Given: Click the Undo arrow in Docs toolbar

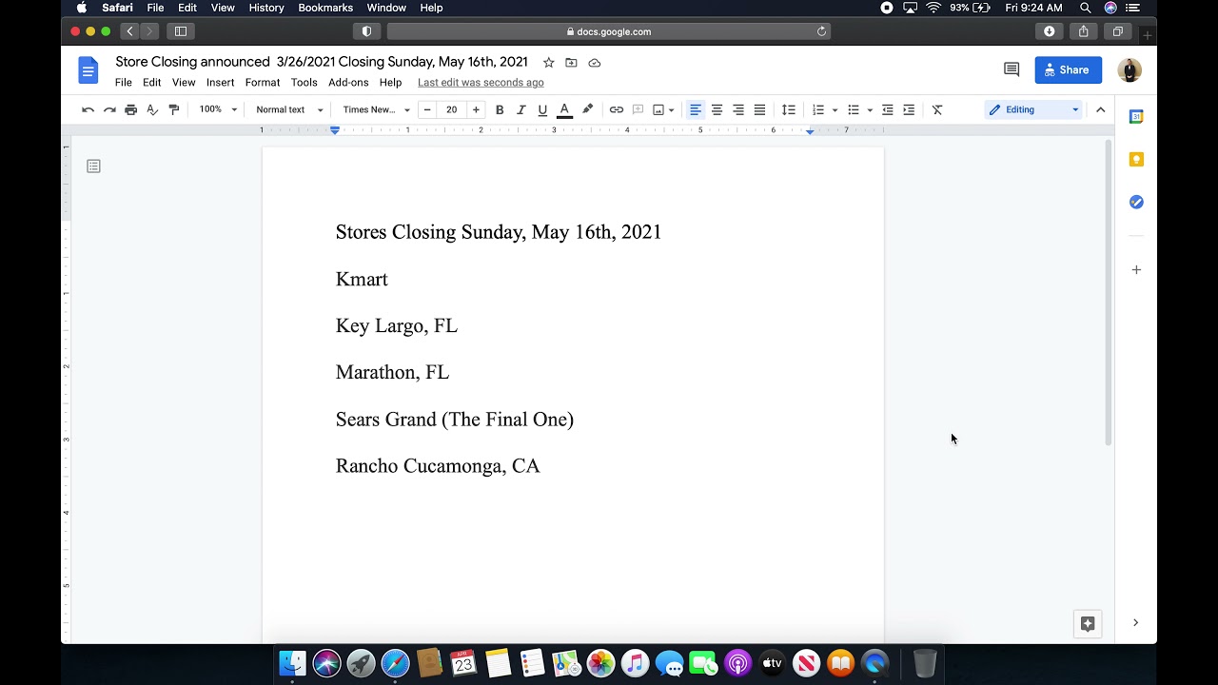Looking at the screenshot, I should pos(88,109).
